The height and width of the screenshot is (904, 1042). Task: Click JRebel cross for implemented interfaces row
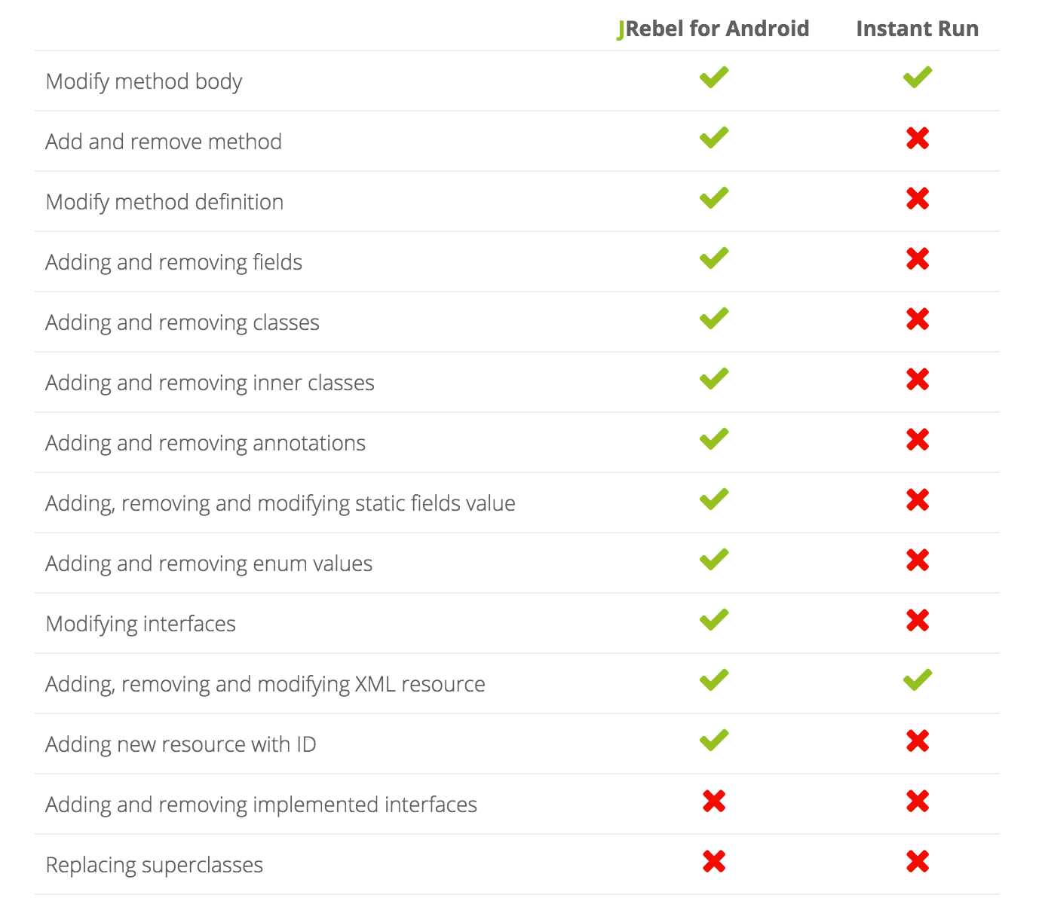coord(713,802)
